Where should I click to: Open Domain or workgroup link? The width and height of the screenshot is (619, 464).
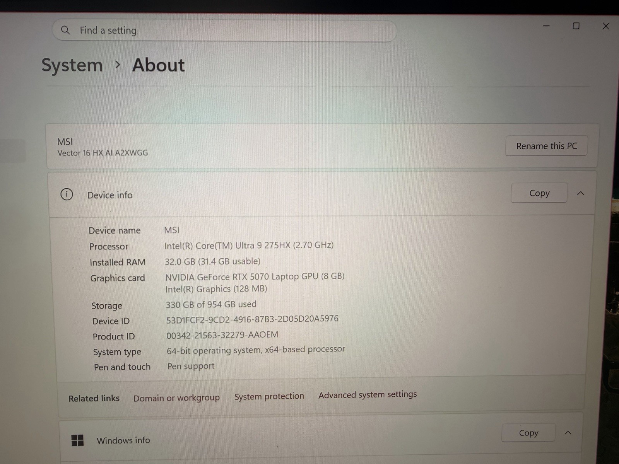(x=176, y=398)
